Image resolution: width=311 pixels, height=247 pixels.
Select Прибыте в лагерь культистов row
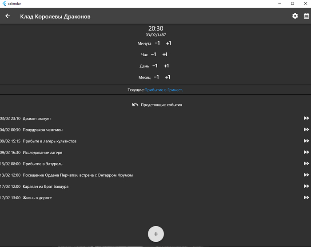point(155,141)
